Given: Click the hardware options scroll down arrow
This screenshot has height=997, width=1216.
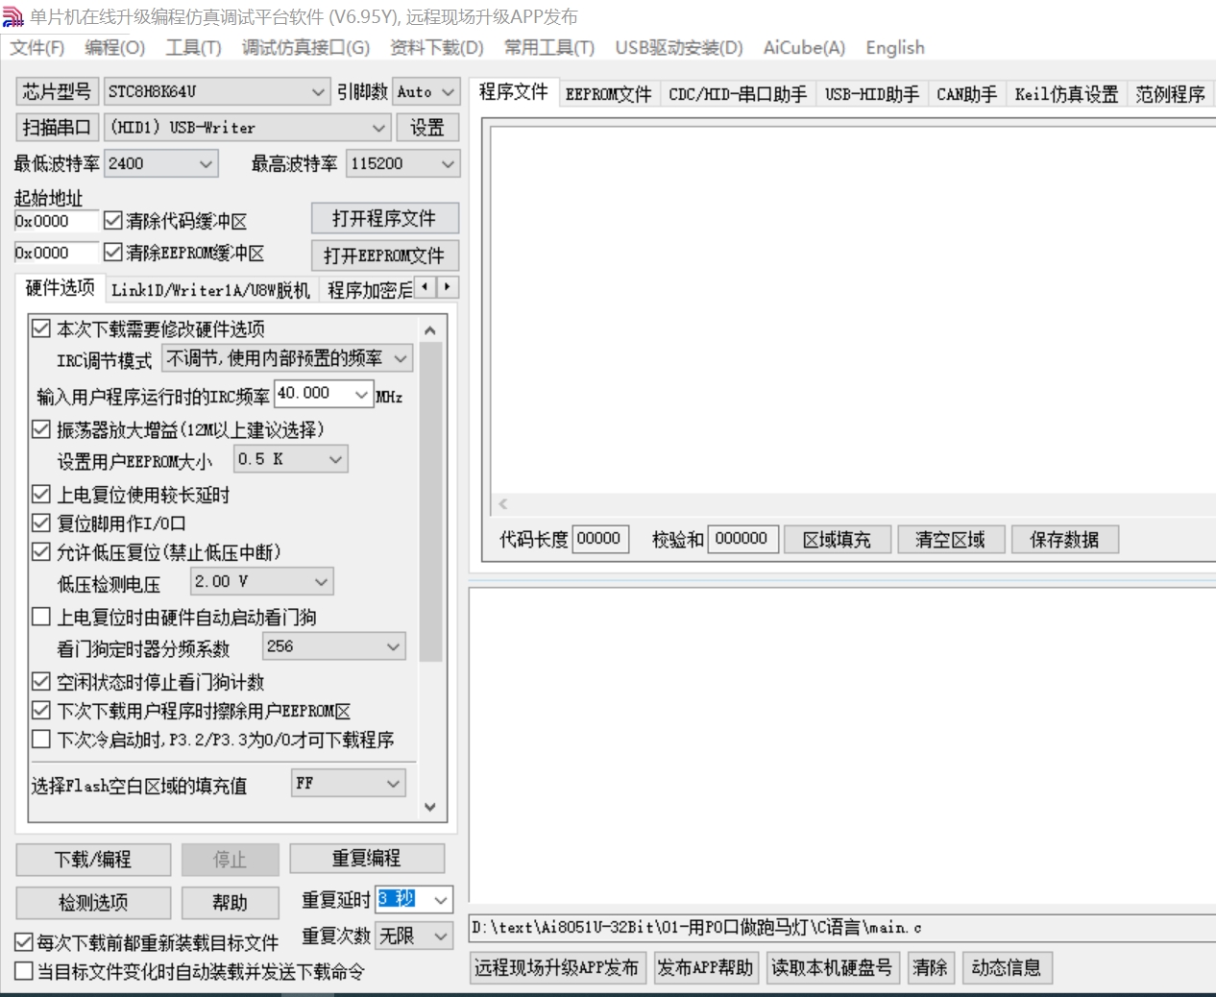Looking at the screenshot, I should pos(430,807).
